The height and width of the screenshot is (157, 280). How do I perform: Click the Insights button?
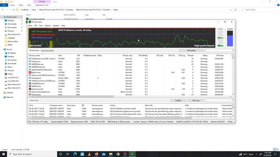[178, 101]
